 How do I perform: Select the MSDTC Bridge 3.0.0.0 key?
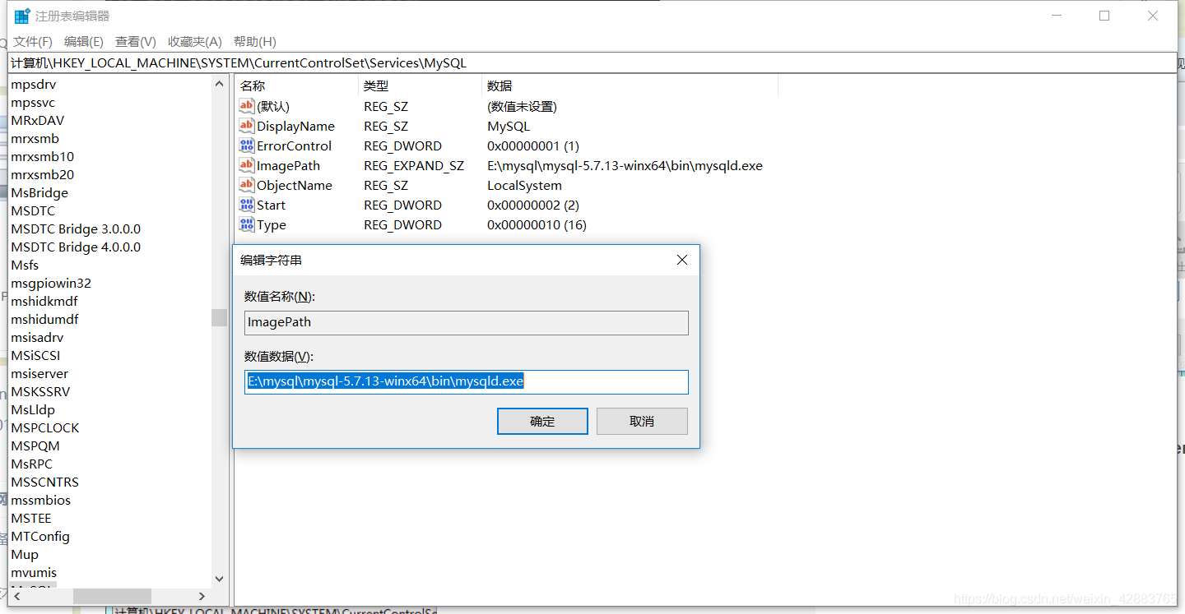[76, 229]
